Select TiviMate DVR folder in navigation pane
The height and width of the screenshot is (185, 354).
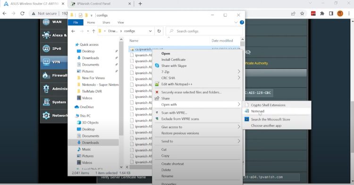[x=92, y=92]
